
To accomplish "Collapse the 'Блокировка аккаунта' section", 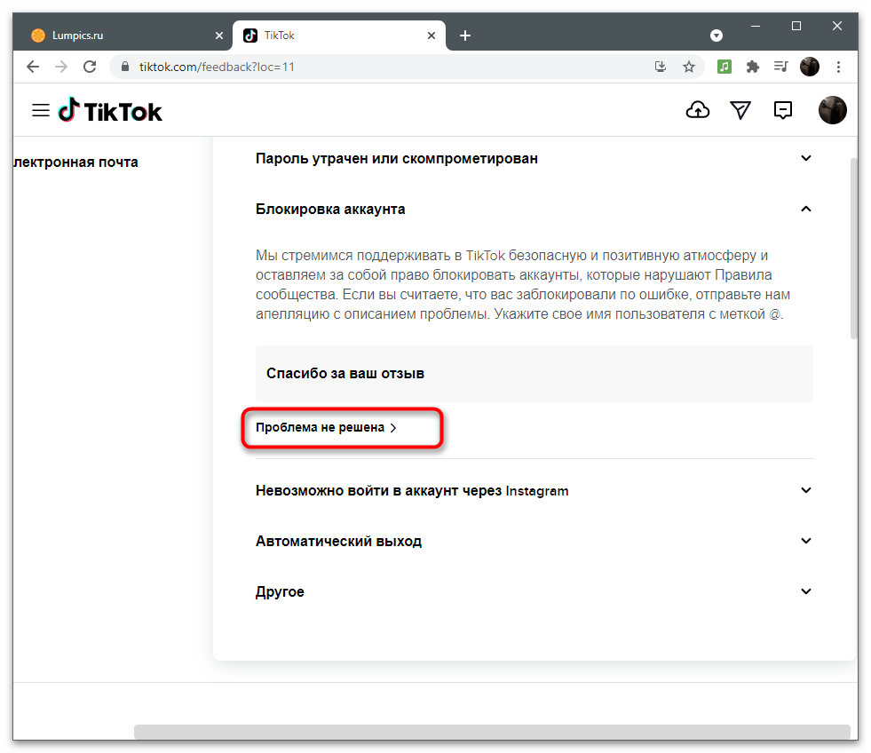I will click(x=806, y=210).
